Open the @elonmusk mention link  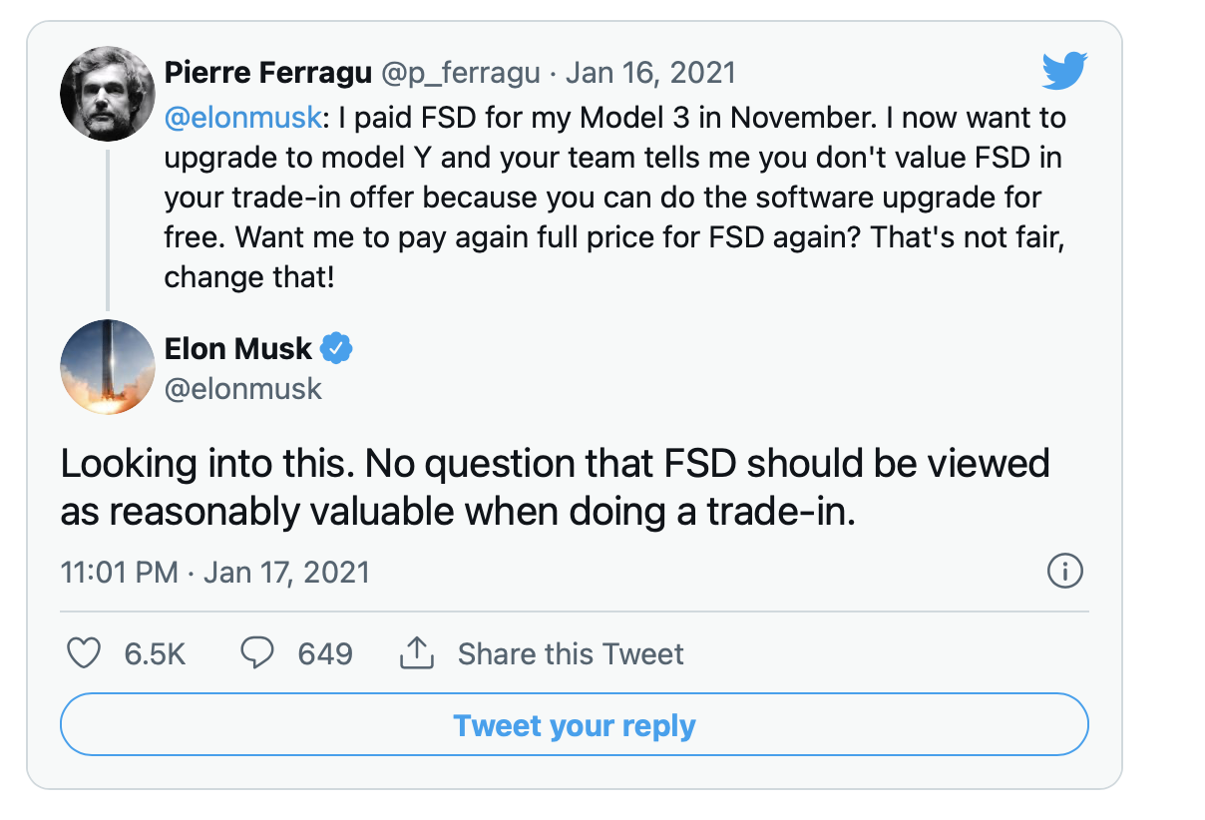(244, 117)
